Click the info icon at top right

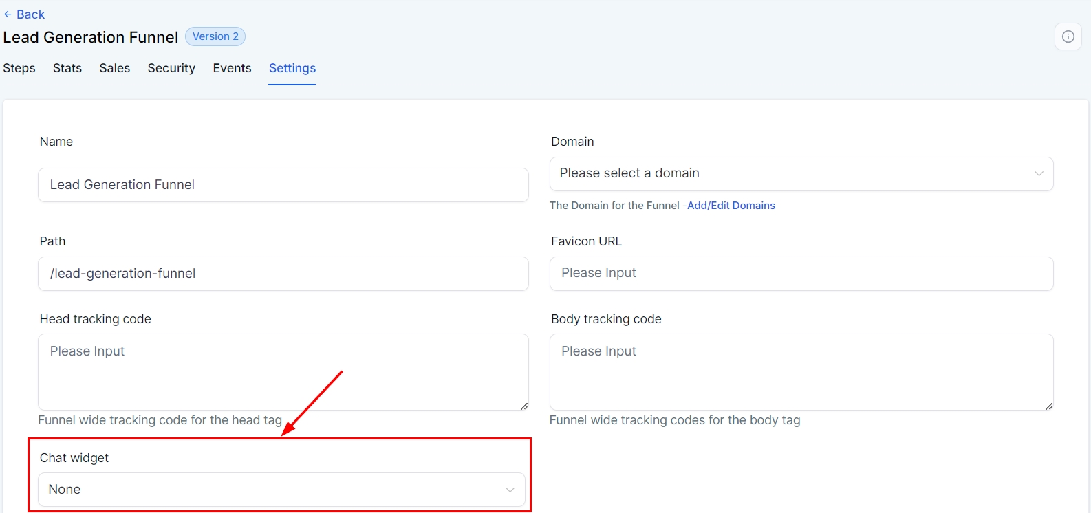1068,36
